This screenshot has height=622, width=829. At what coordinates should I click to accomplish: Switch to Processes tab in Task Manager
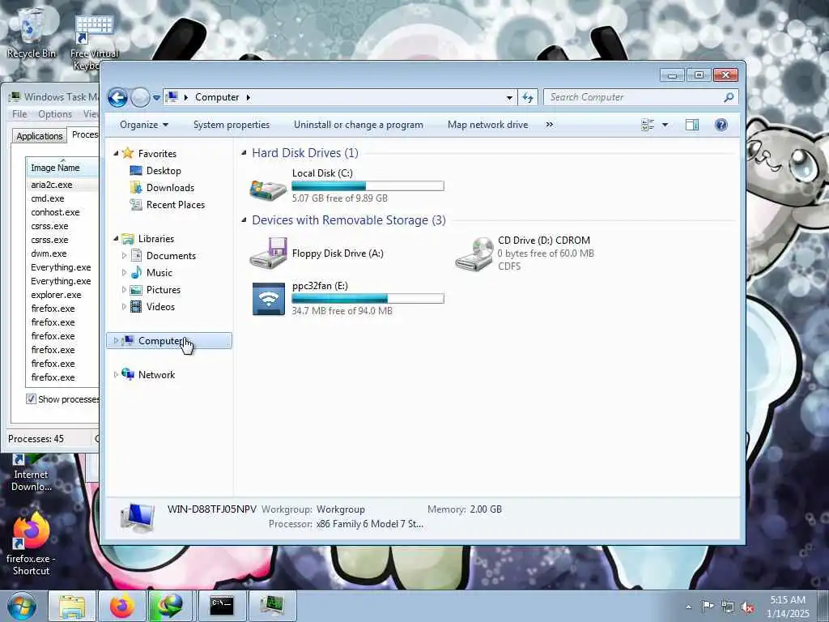click(x=83, y=134)
